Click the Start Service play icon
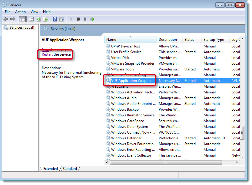This screenshot has width=252, height=185. [x=71, y=19]
